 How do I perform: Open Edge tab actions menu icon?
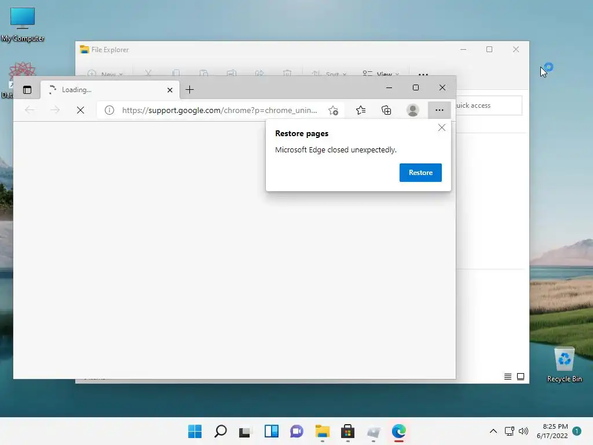click(27, 90)
